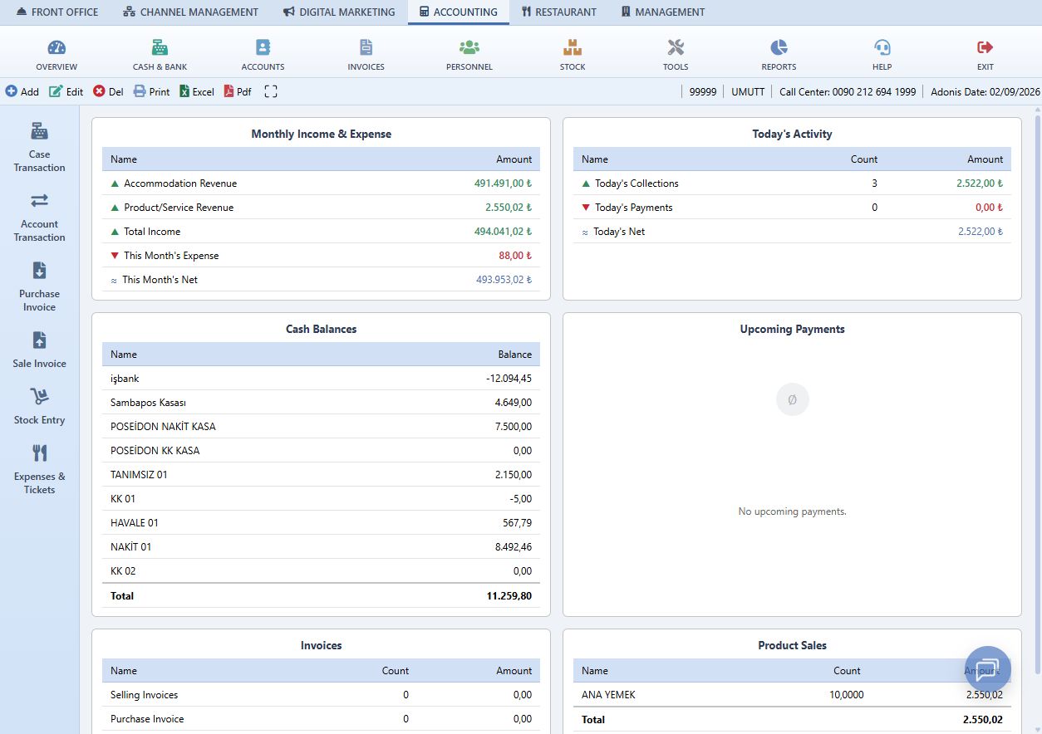Select the Accounting tab
The width and height of the screenshot is (1042, 734).
(459, 12)
